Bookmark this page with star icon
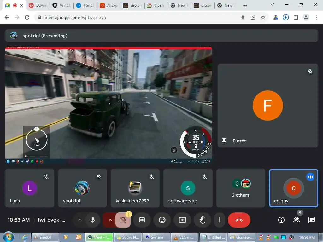The height and width of the screenshot is (242, 323). (263, 18)
